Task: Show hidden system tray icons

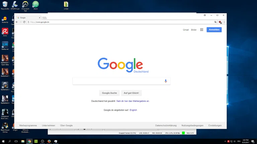Action: click(x=225, y=141)
